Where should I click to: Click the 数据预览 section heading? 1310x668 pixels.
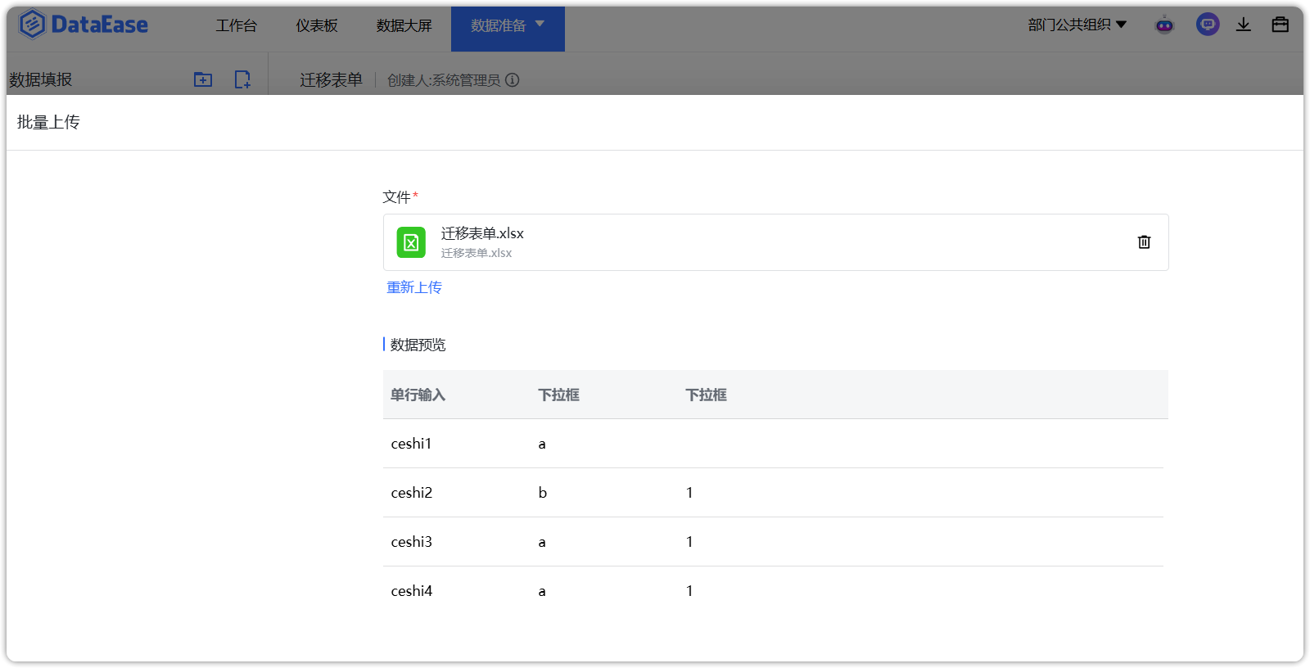pos(418,345)
